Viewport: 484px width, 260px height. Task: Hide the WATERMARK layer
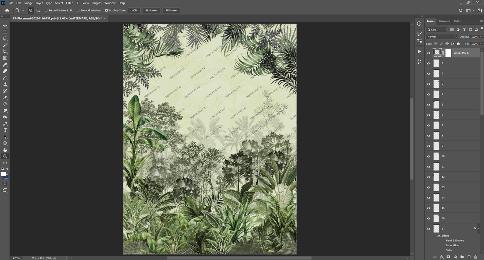pos(429,53)
